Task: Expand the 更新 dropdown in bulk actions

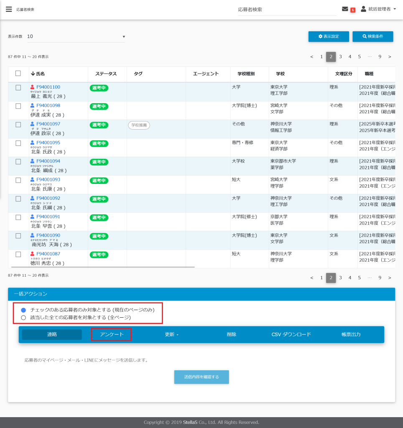Action: (x=172, y=335)
